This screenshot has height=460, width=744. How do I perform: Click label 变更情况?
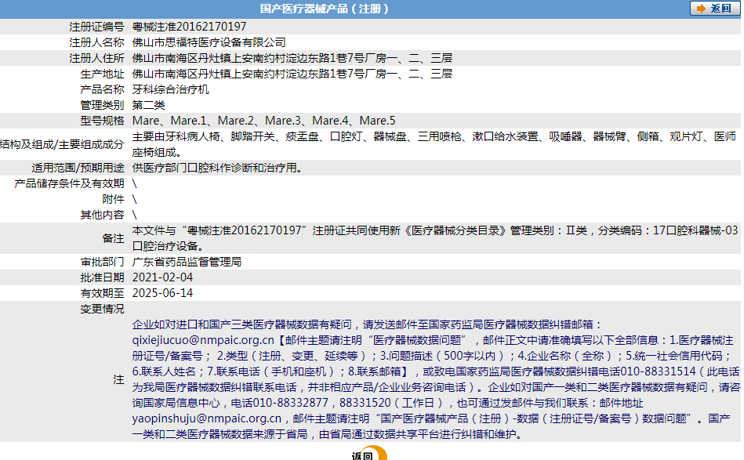(x=102, y=308)
